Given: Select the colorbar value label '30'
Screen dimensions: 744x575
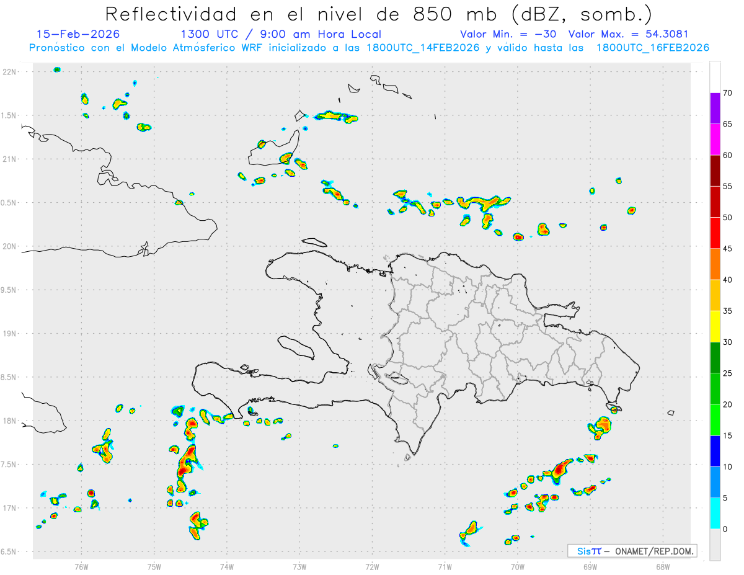Looking at the screenshot, I should tap(728, 342).
